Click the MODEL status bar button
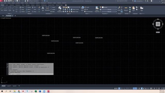Image resolution: width=165 pixels, height=93 pixels. click(x=116, y=88)
